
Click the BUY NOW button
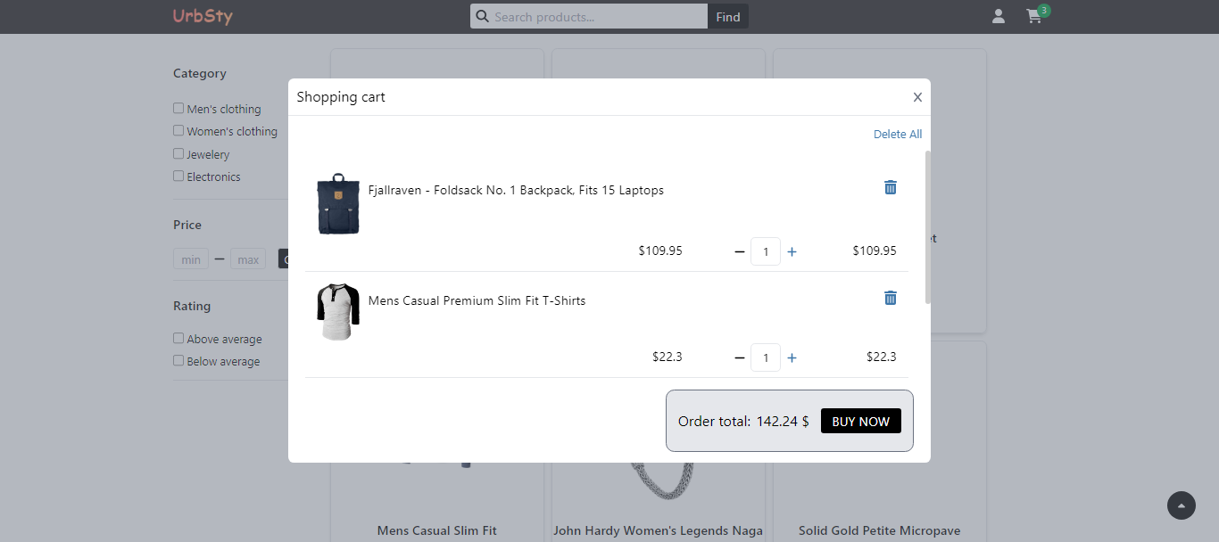coord(861,421)
